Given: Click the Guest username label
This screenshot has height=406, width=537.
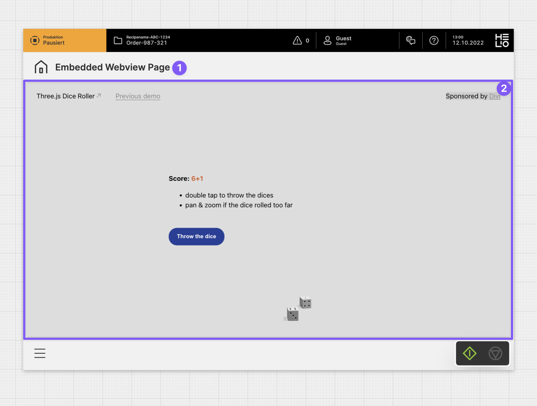Looking at the screenshot, I should click(343, 38).
